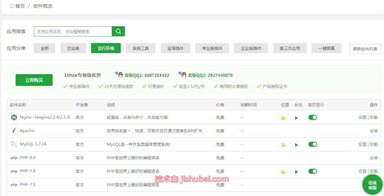
Task: Select the 系统工具 category tab
Action: pyautogui.click(x=141, y=48)
